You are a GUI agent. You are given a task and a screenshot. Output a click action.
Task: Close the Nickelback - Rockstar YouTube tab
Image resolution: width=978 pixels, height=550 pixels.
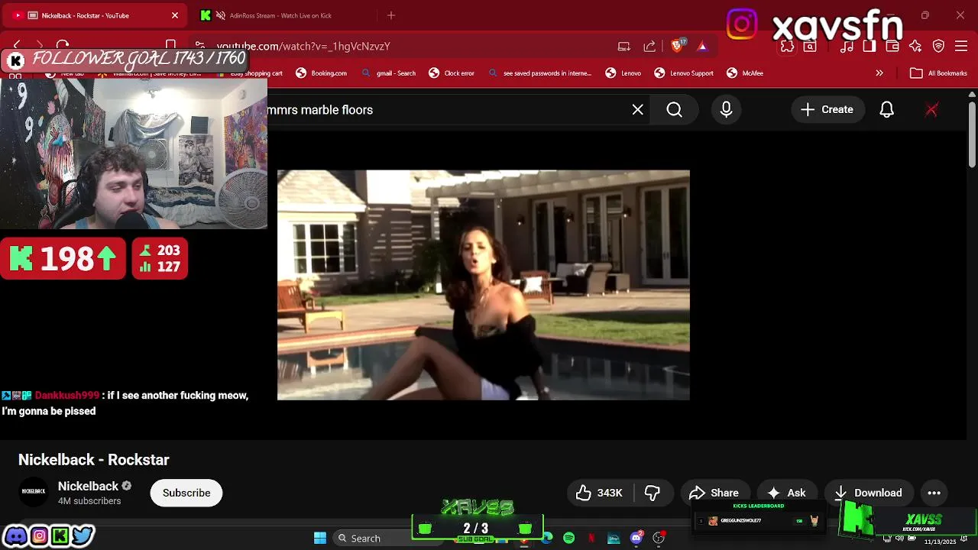tap(175, 15)
